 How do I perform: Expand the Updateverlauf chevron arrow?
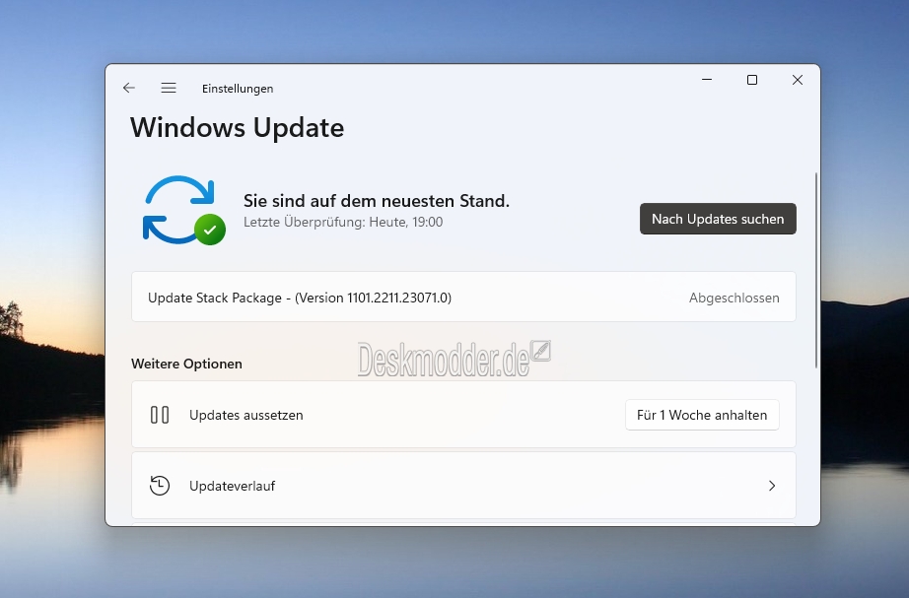pos(772,486)
